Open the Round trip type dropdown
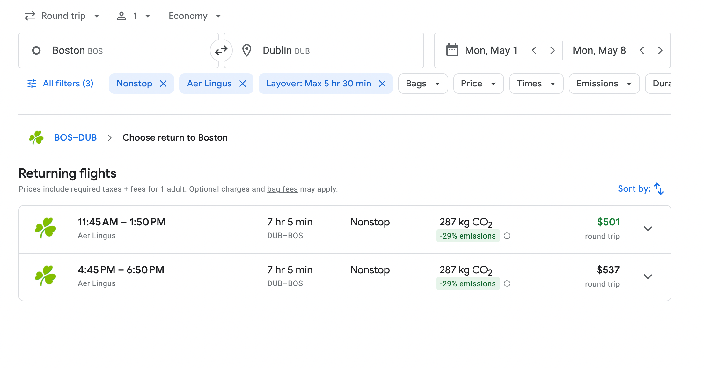 pyautogui.click(x=62, y=16)
